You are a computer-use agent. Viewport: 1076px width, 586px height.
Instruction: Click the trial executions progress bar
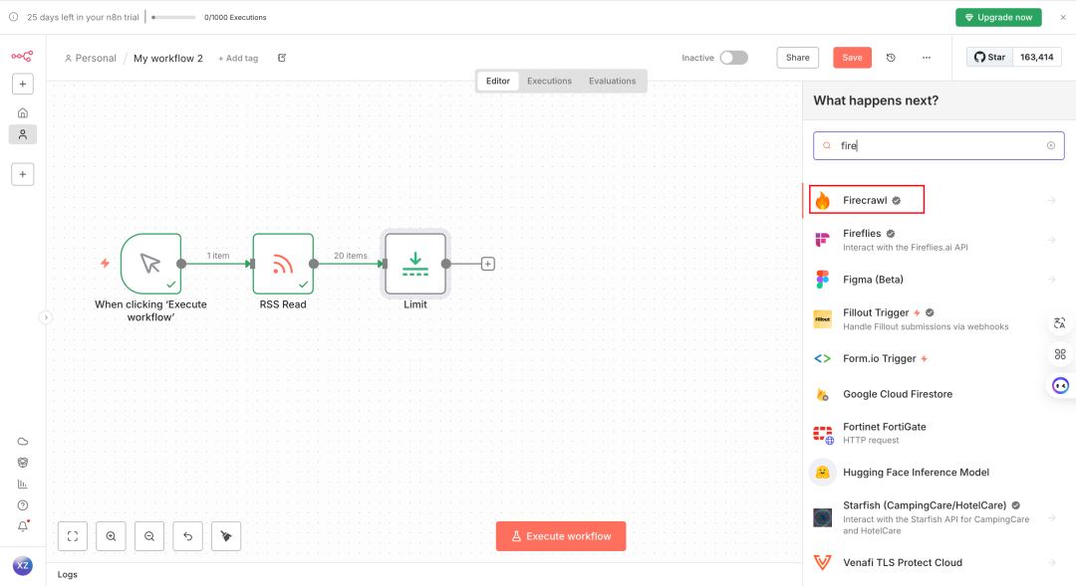173,17
